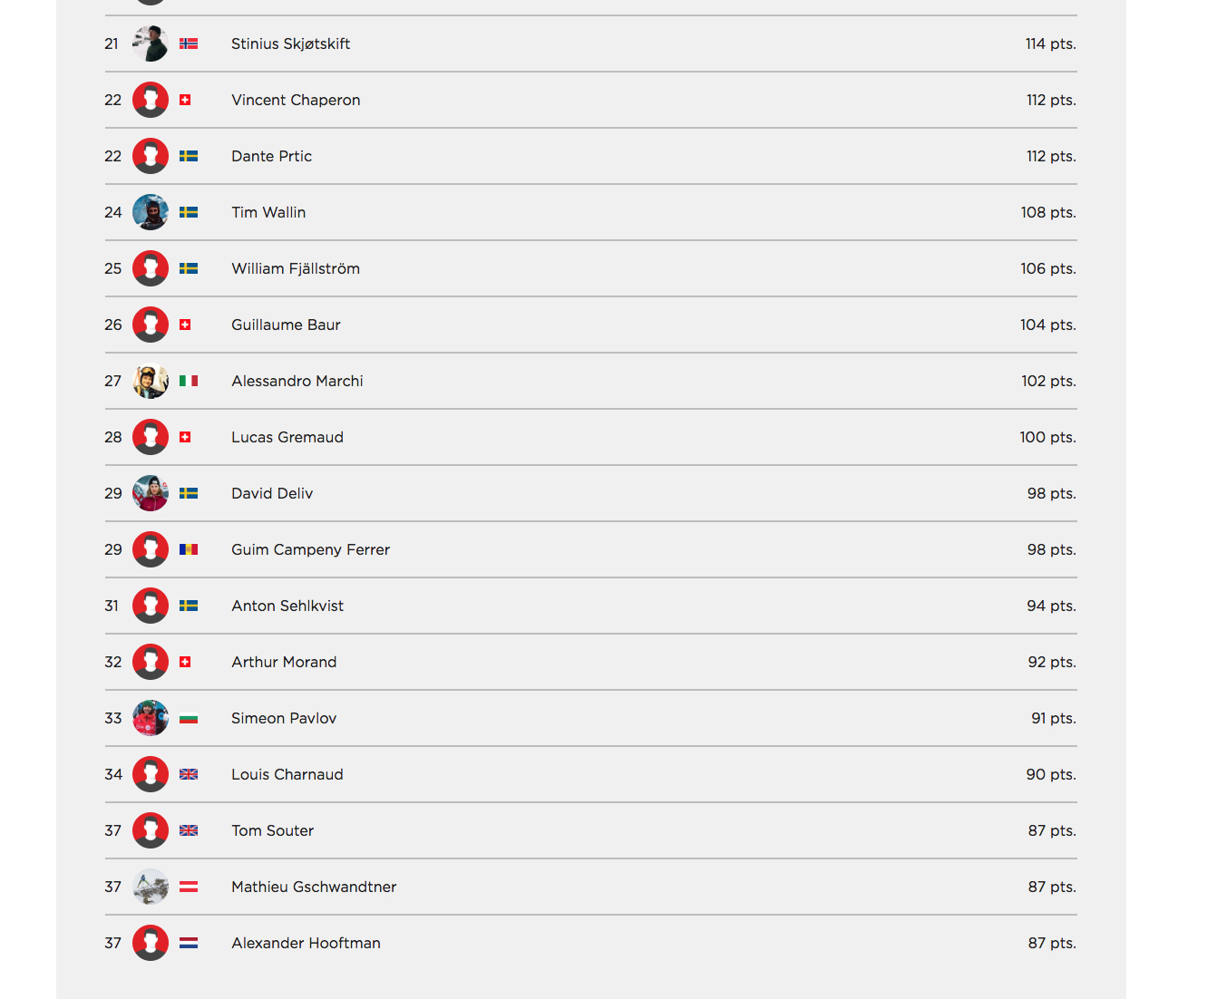Click Mathieu Gschwandtner's avatar image
Image resolution: width=1217 pixels, height=999 pixels.
click(x=151, y=887)
